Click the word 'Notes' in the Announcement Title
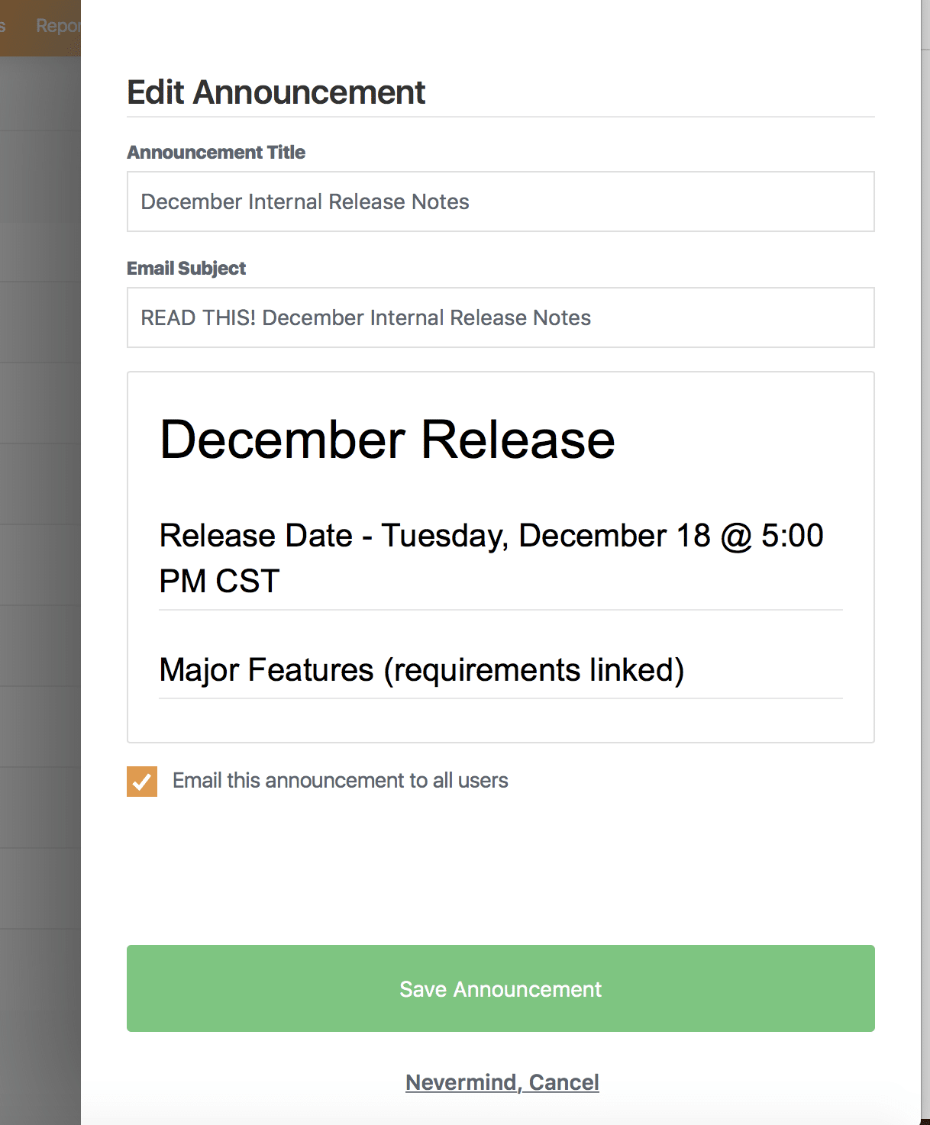 (x=440, y=201)
